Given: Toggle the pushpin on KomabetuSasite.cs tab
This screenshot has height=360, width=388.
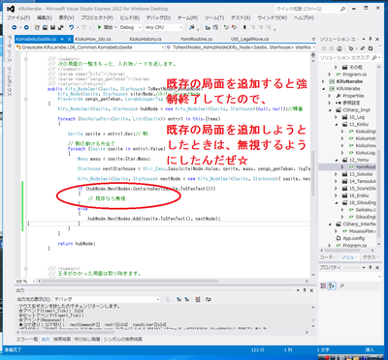Looking at the screenshot, I should point(62,39).
